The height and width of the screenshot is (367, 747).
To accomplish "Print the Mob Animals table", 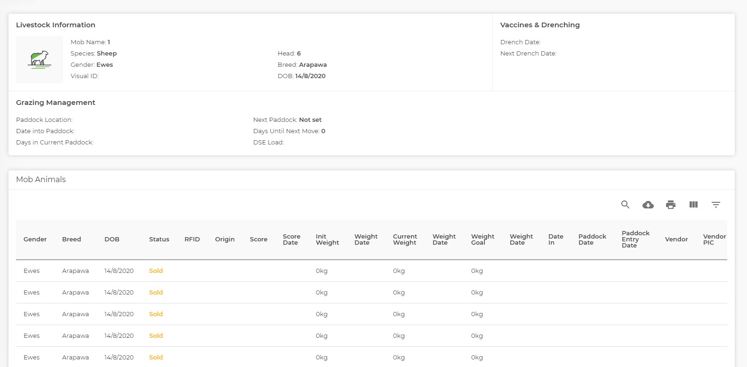I will pos(670,205).
